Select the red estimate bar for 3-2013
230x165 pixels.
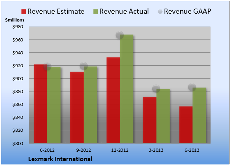(x=149, y=120)
